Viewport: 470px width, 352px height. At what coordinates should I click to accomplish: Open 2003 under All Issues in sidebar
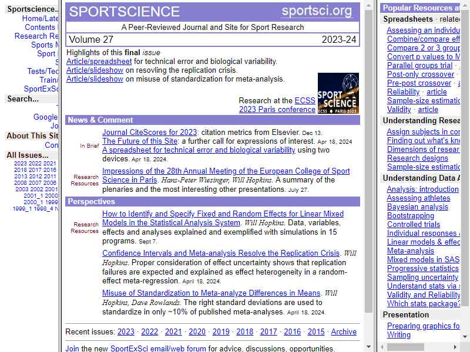coord(22,189)
